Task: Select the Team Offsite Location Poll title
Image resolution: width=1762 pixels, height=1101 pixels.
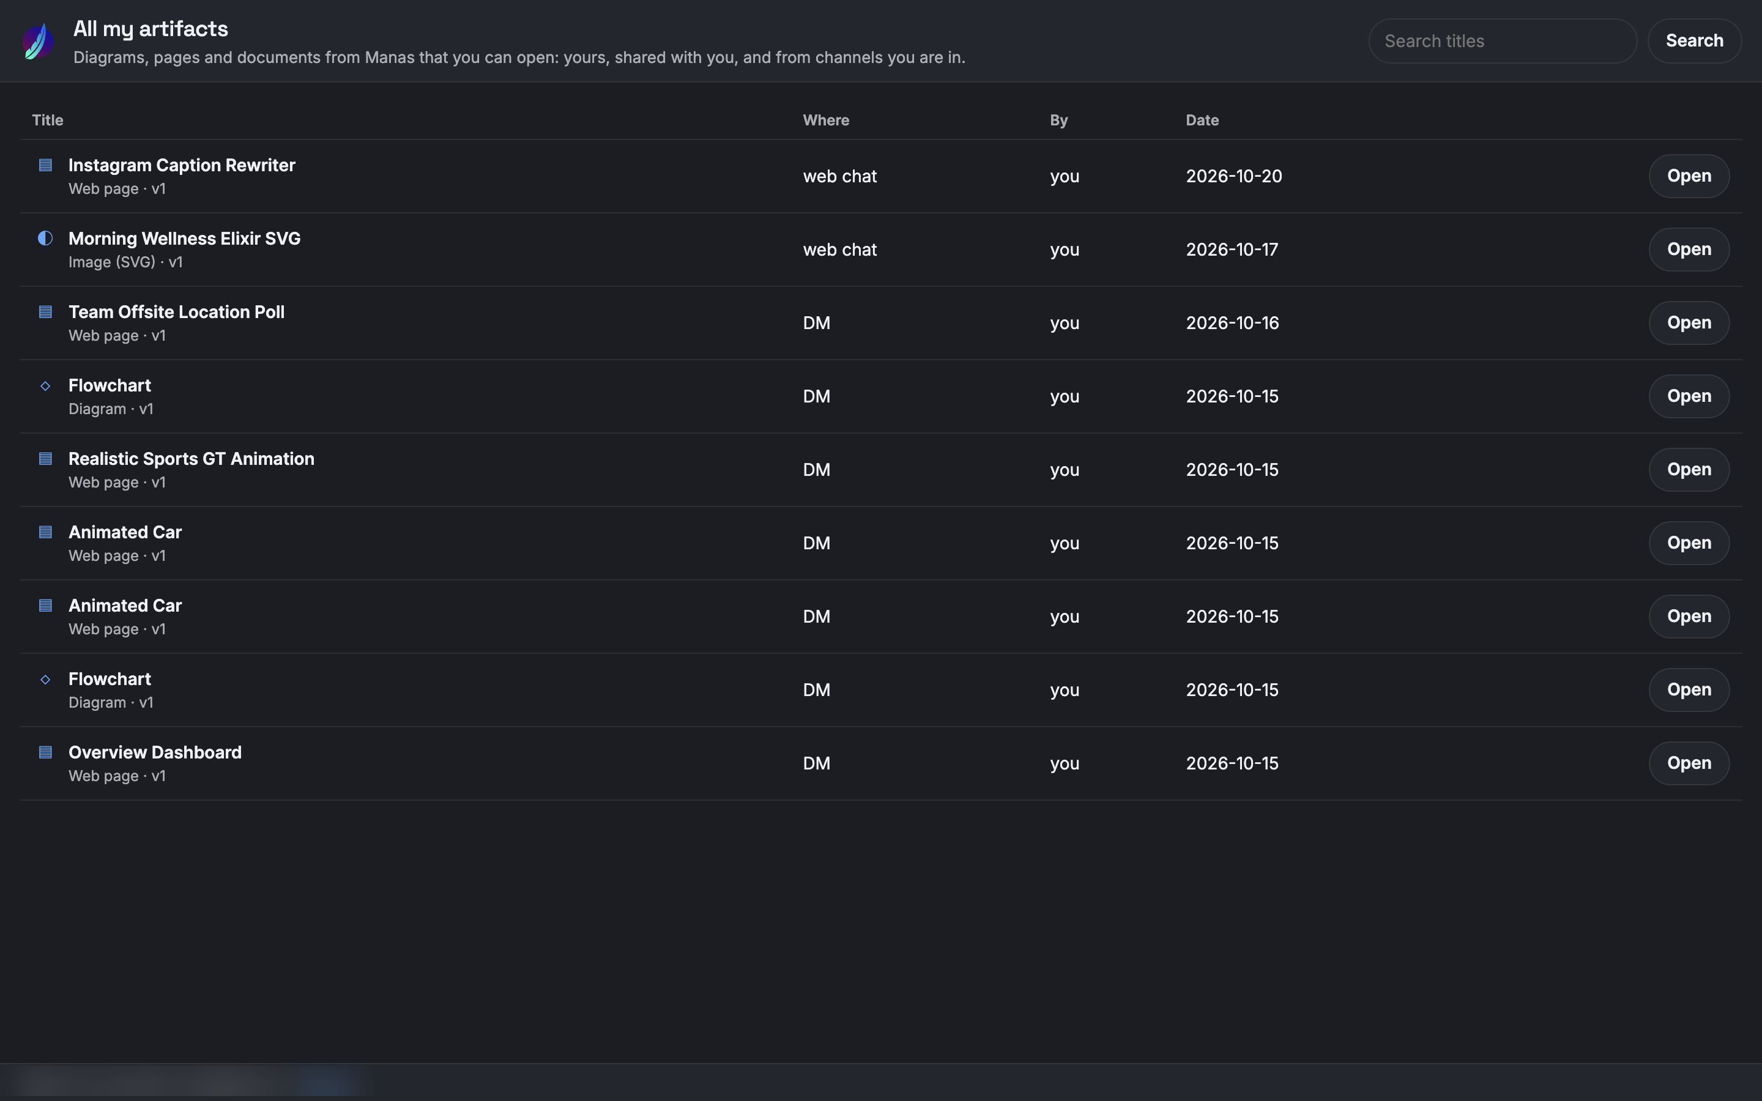Action: (x=176, y=313)
